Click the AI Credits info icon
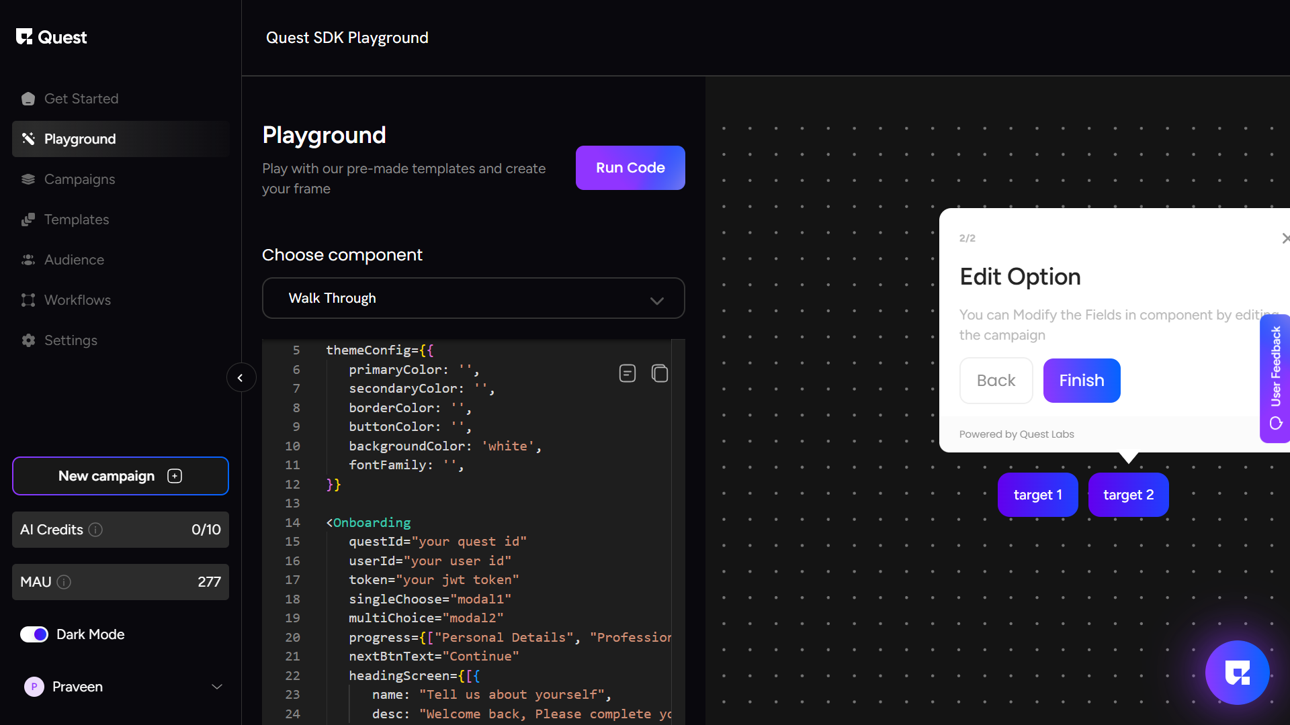The width and height of the screenshot is (1290, 725). pyautogui.click(x=95, y=530)
